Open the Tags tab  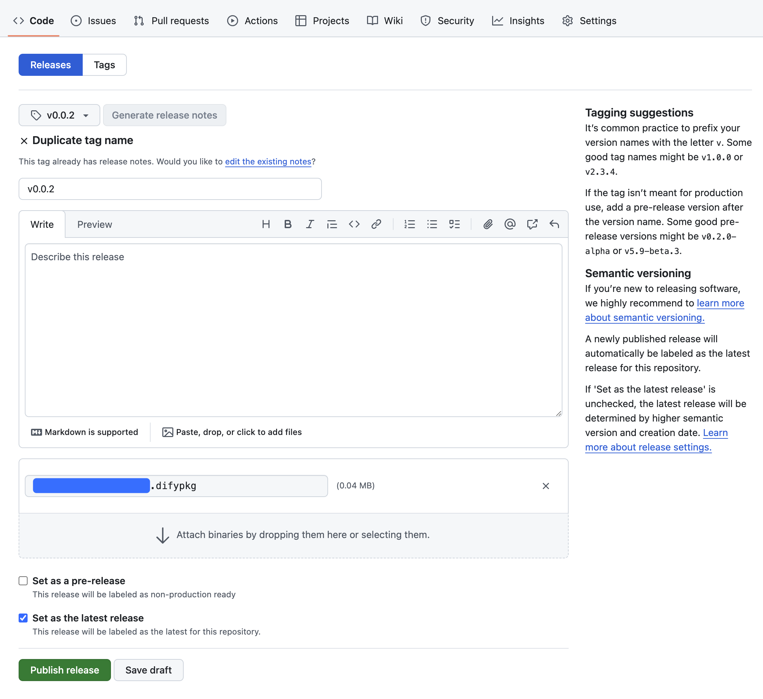tap(104, 65)
